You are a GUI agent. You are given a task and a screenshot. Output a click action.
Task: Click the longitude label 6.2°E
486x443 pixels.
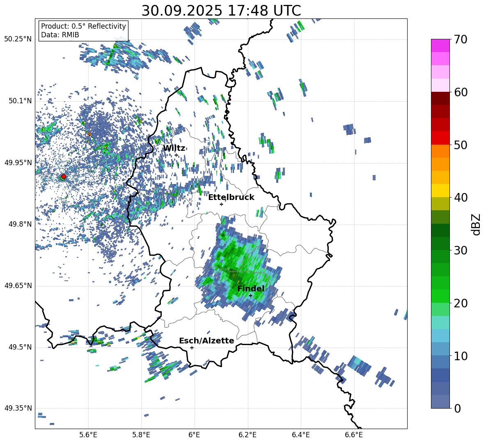pos(248,435)
